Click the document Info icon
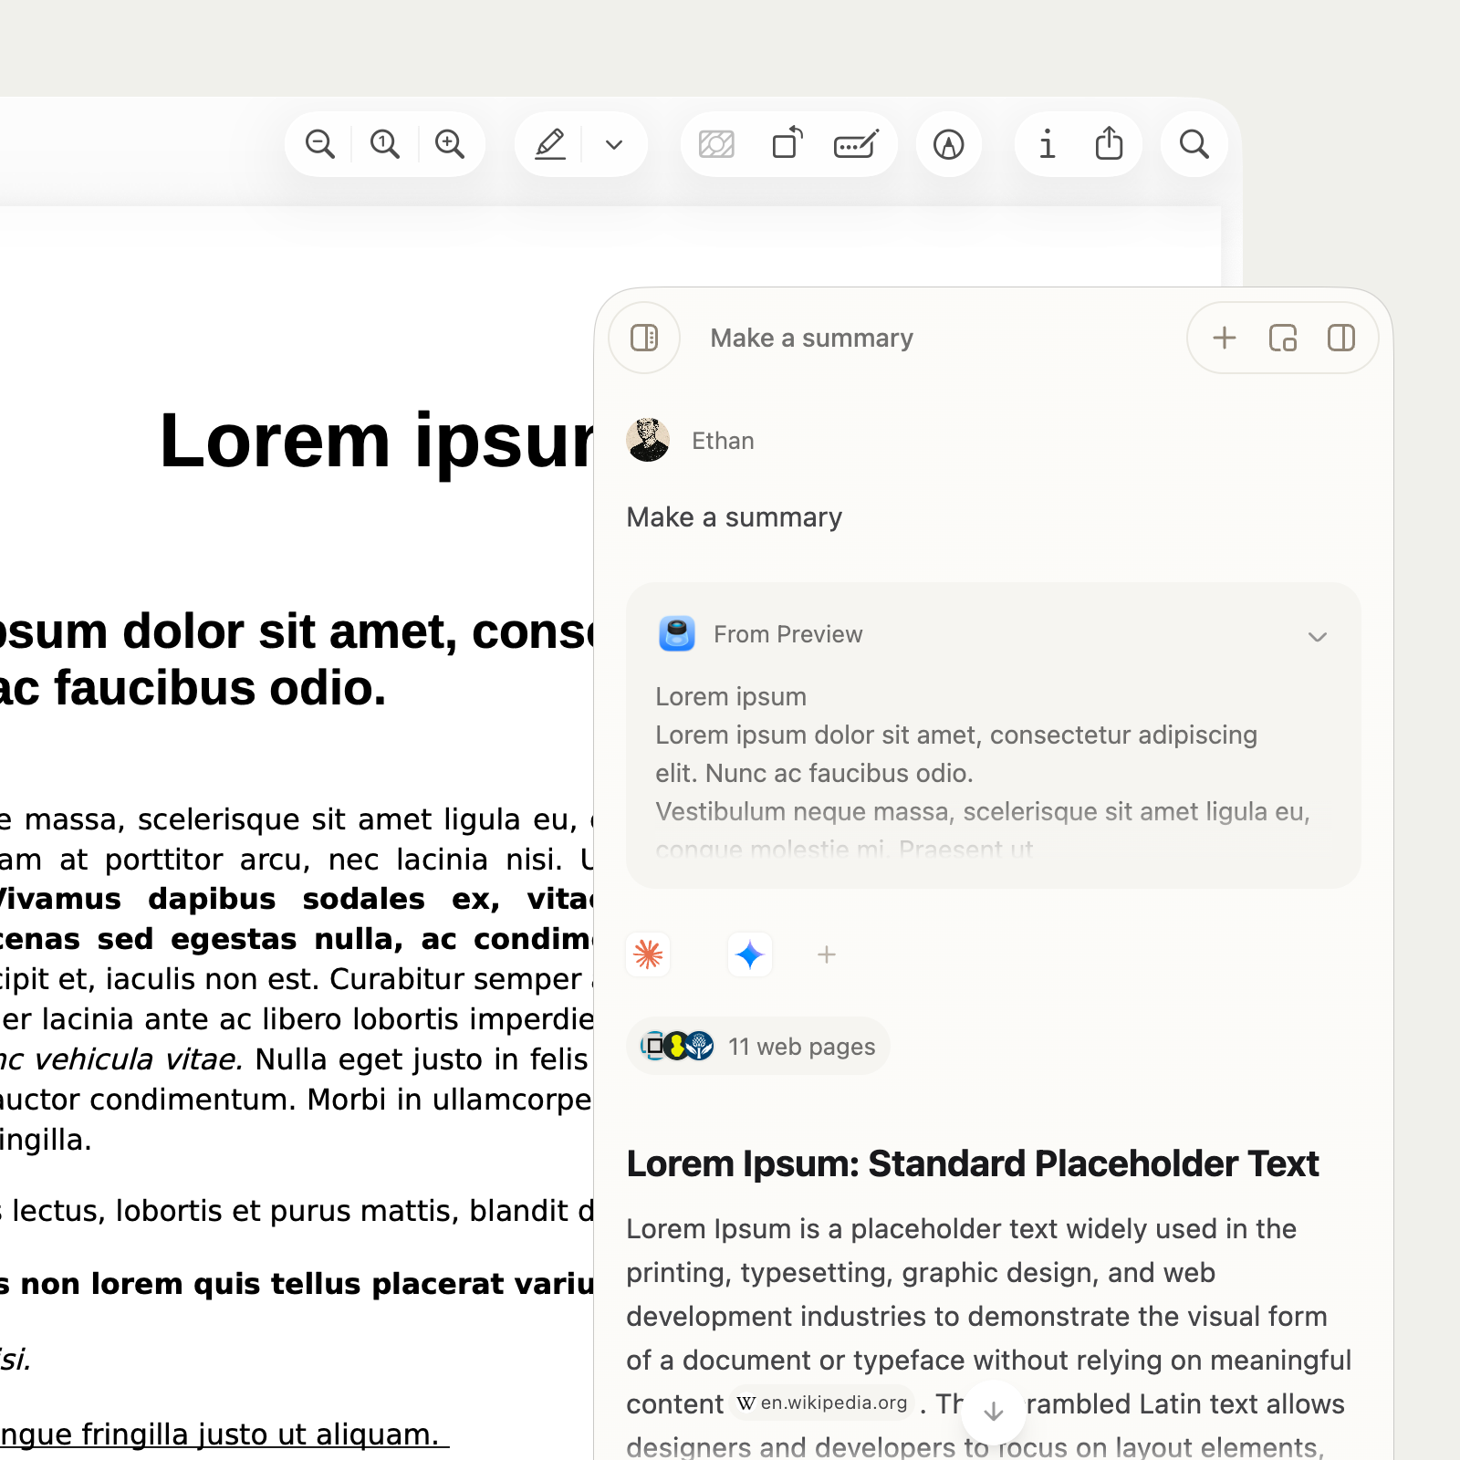Image resolution: width=1460 pixels, height=1460 pixels. pyautogui.click(x=1047, y=143)
